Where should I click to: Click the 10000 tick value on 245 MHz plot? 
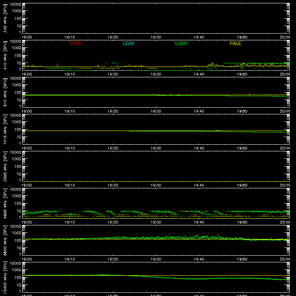click(16, 4)
